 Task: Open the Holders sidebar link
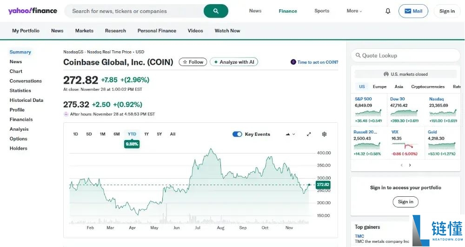pyautogui.click(x=19, y=148)
